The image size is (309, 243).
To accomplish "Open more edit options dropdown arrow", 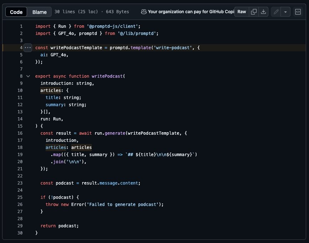I will coord(286,12).
